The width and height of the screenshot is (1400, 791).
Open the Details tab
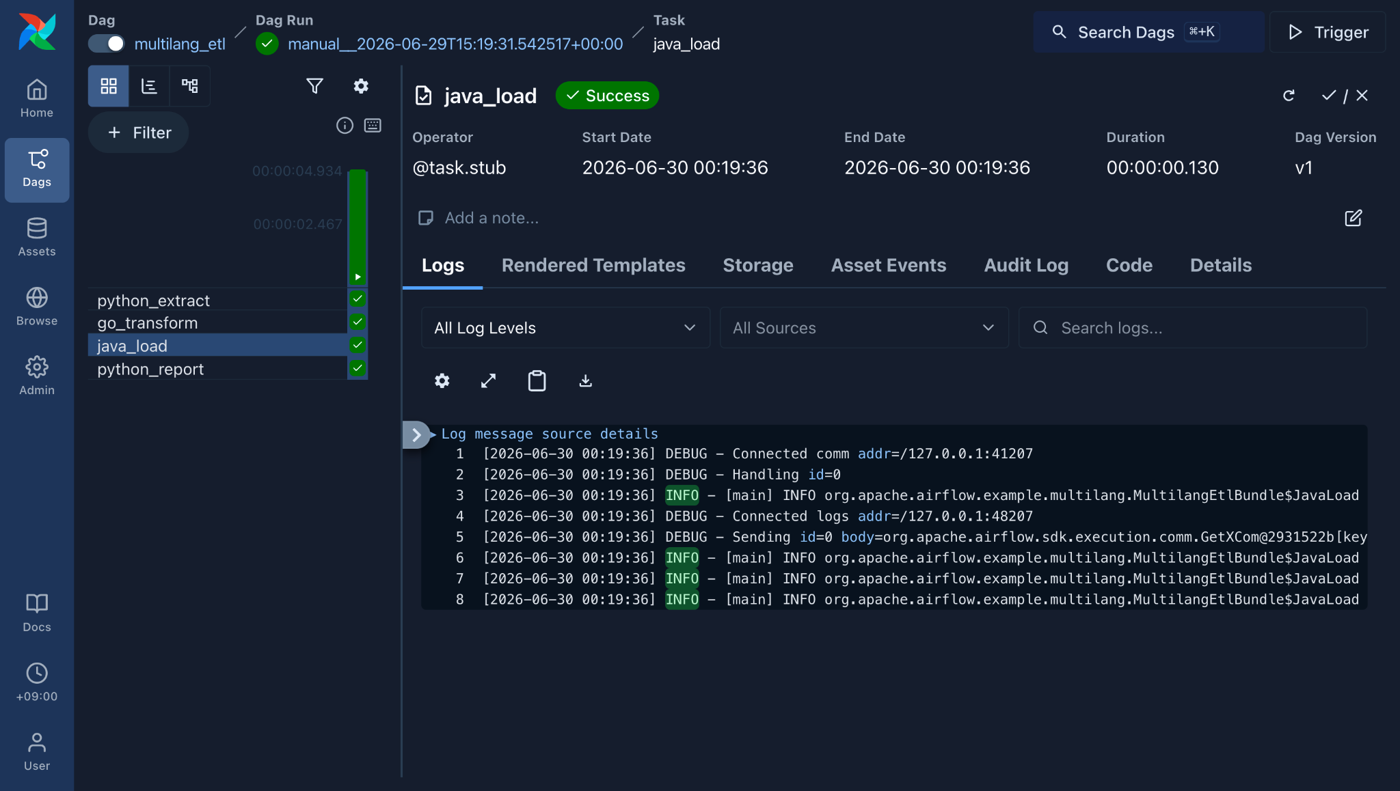[1221, 265]
